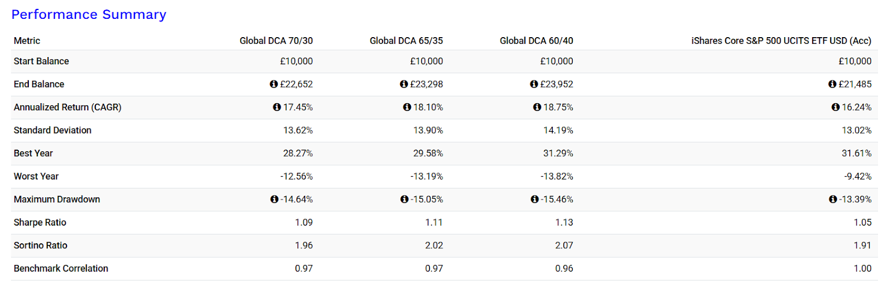Screen dimensions: 888x291
Task: Click the Global DCA 60/40 column header
Action: pos(537,40)
